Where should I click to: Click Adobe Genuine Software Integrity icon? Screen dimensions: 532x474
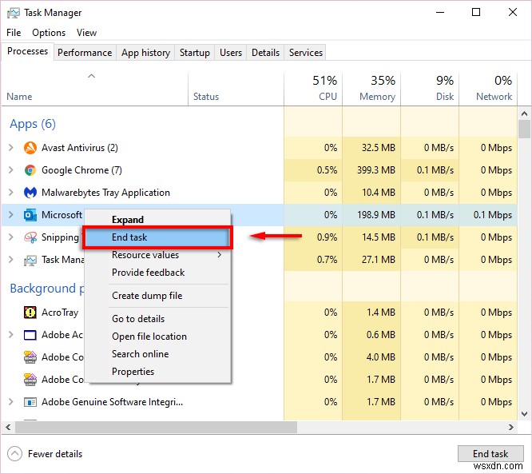(x=30, y=402)
